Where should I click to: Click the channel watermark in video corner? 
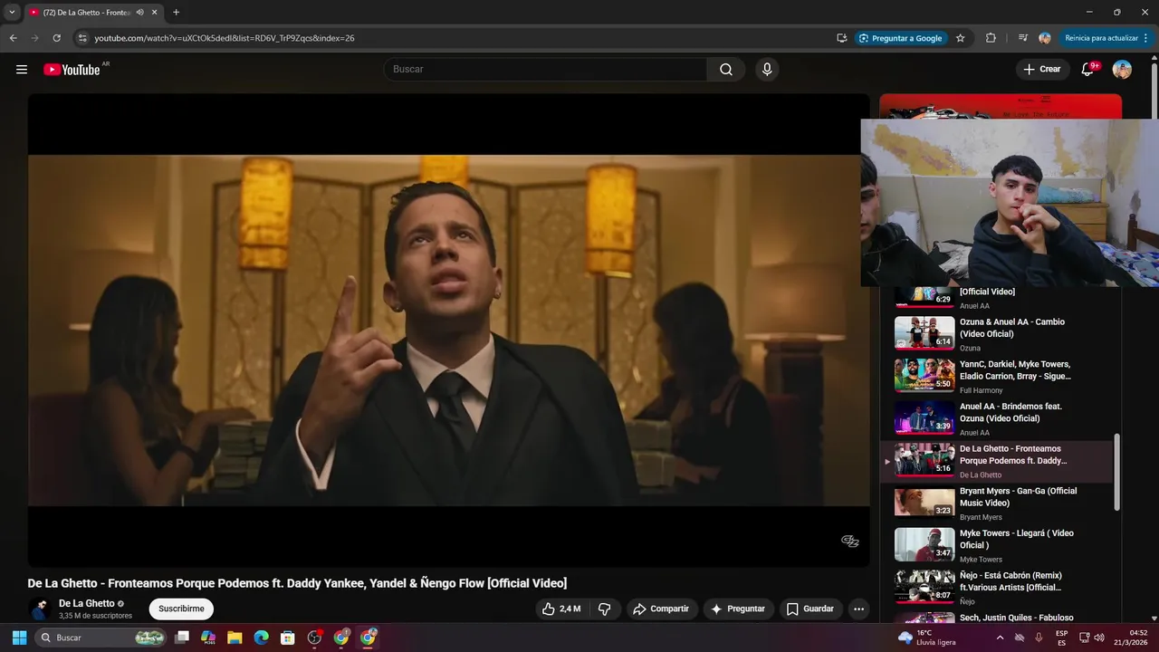(849, 541)
